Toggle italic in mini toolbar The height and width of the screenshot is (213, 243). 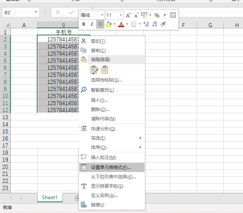click(x=92, y=24)
